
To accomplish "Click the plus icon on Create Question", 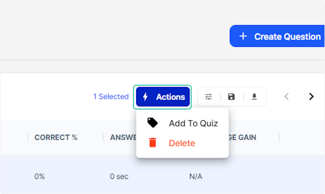I will [243, 36].
